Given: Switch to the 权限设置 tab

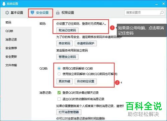Looking at the screenshot, I should pyautogui.click(x=65, y=13).
